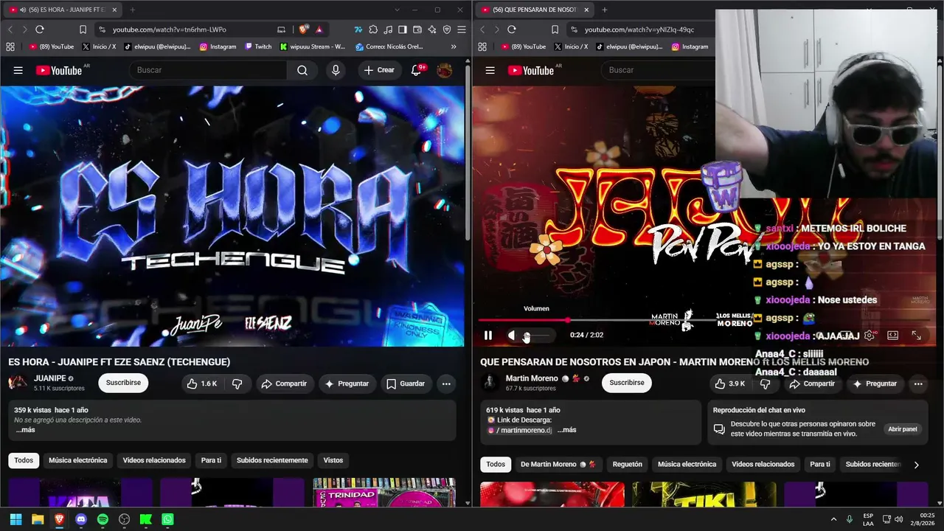Open Instagram bookmark in right browser

click(689, 46)
